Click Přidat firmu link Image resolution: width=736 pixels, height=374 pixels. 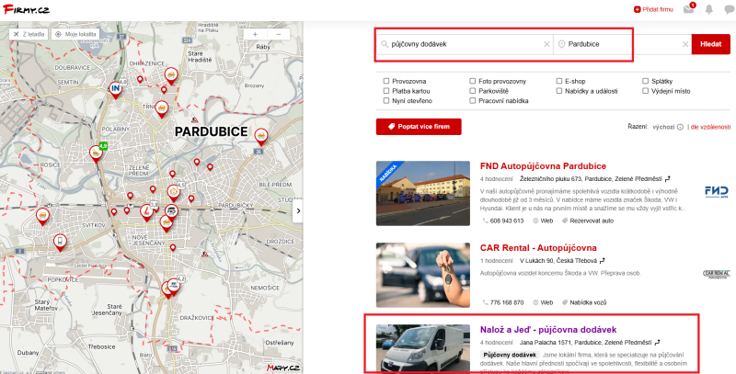tap(653, 9)
